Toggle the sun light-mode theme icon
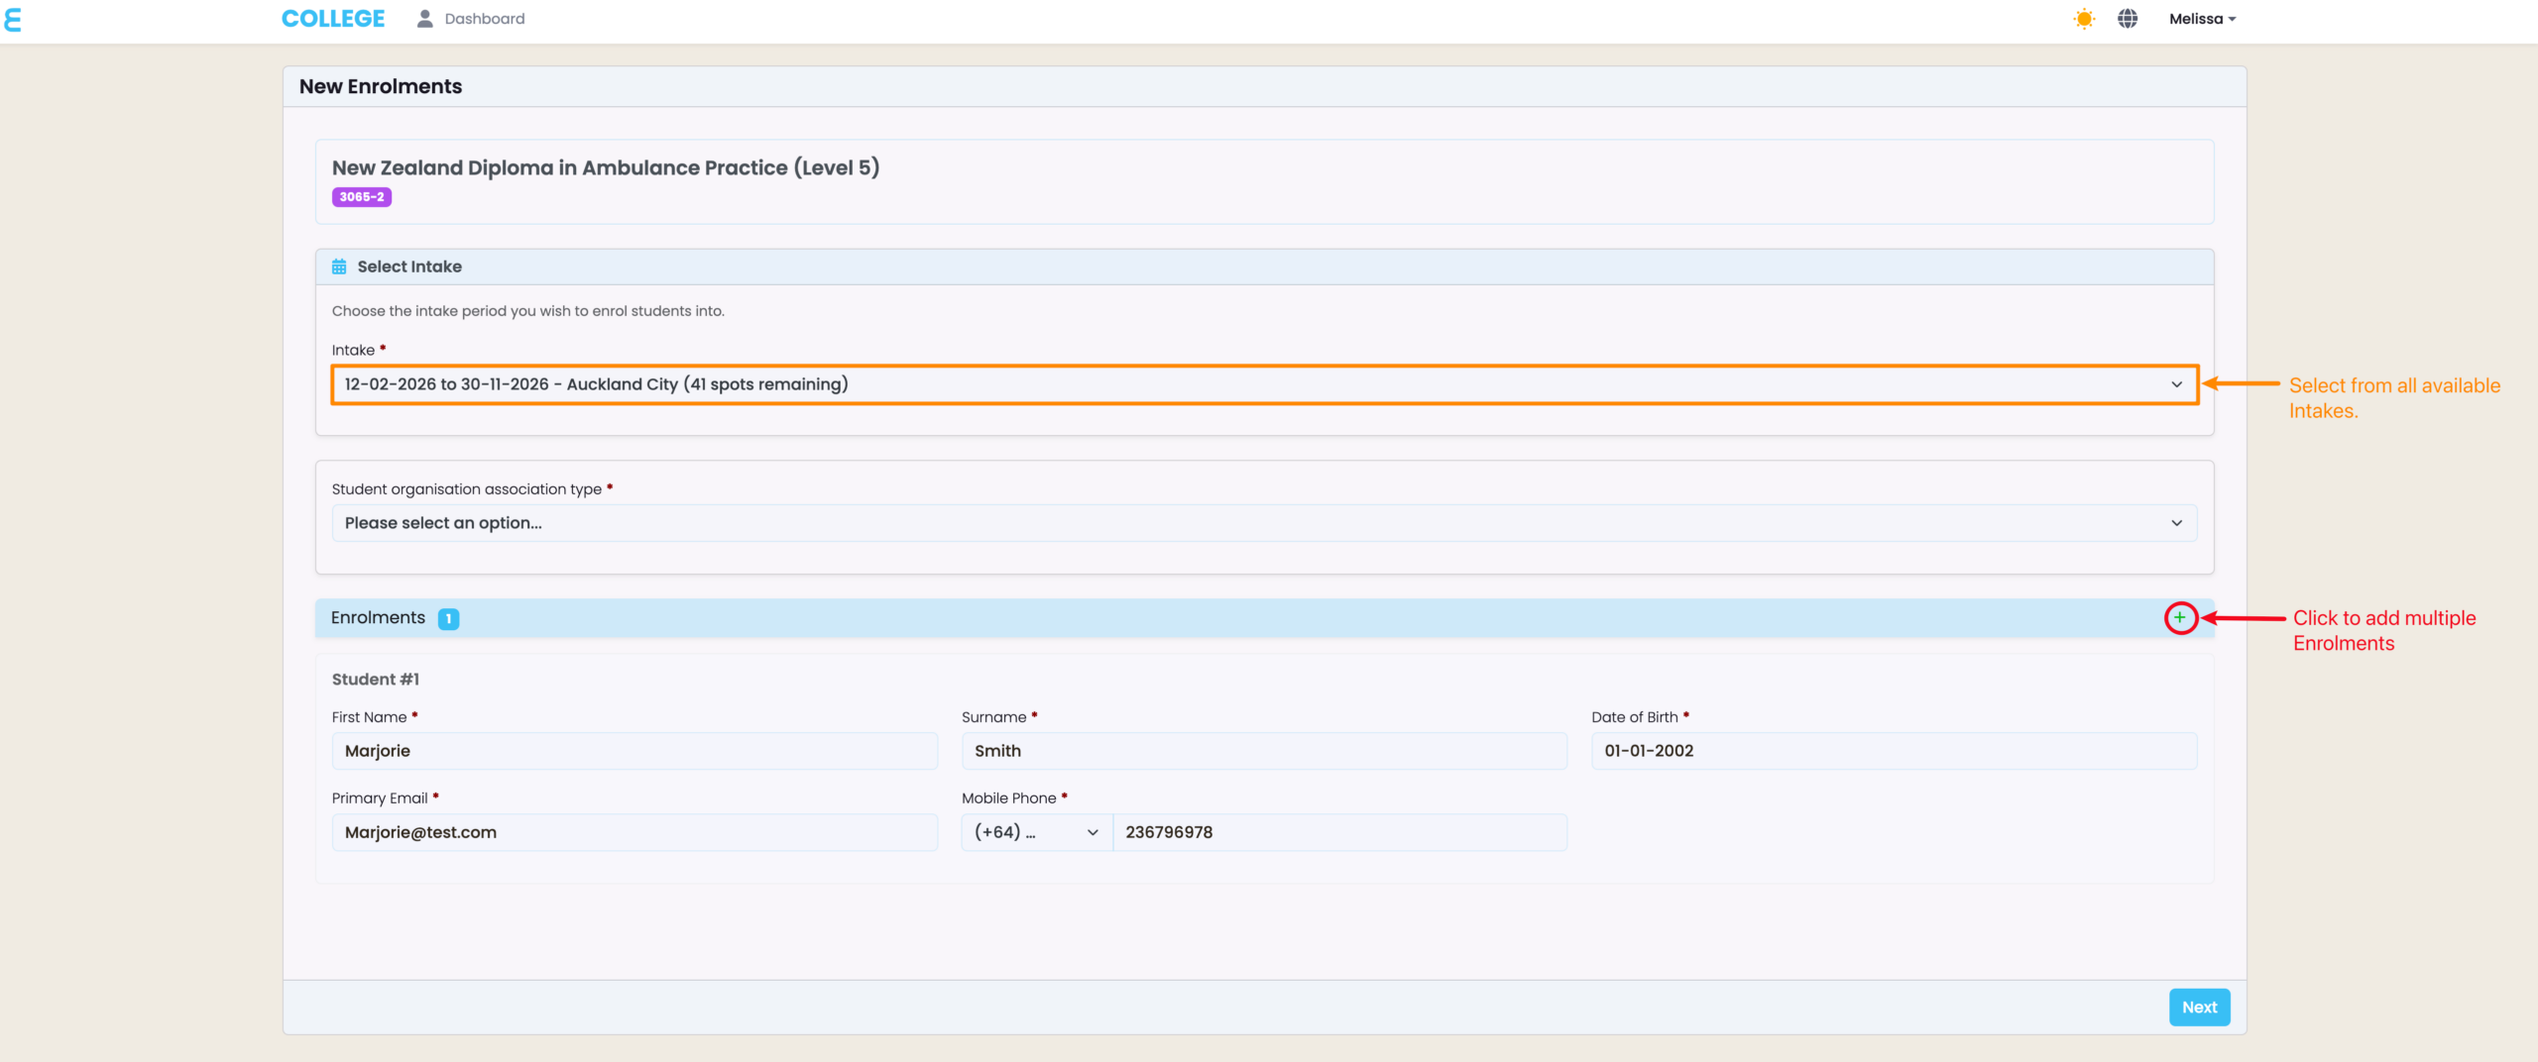2538x1062 pixels. point(2084,19)
